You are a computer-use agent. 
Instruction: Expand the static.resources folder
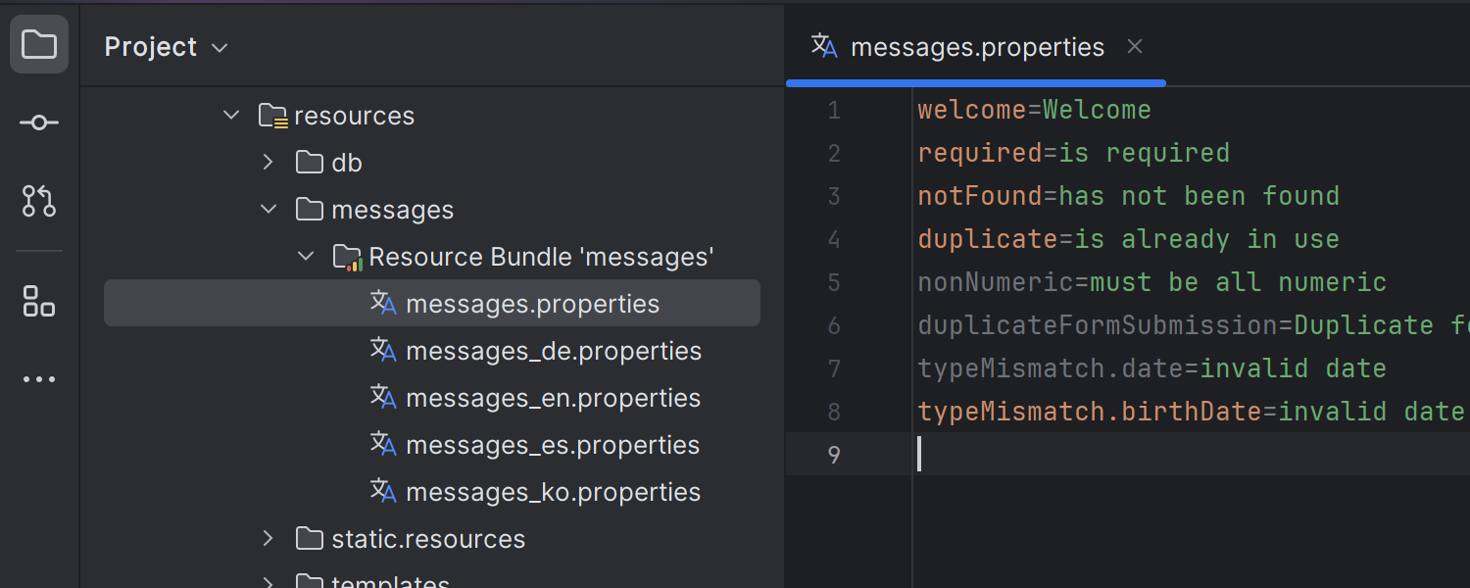pyautogui.click(x=268, y=538)
